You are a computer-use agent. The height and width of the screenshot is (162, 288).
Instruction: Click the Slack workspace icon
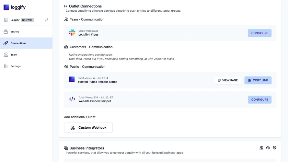point(72,33)
